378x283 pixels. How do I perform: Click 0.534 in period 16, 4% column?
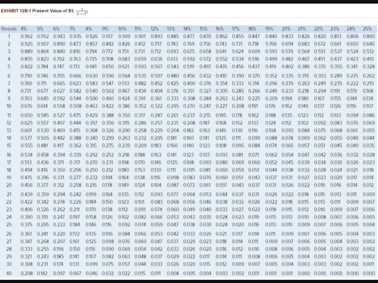pyautogui.click(x=26, y=155)
